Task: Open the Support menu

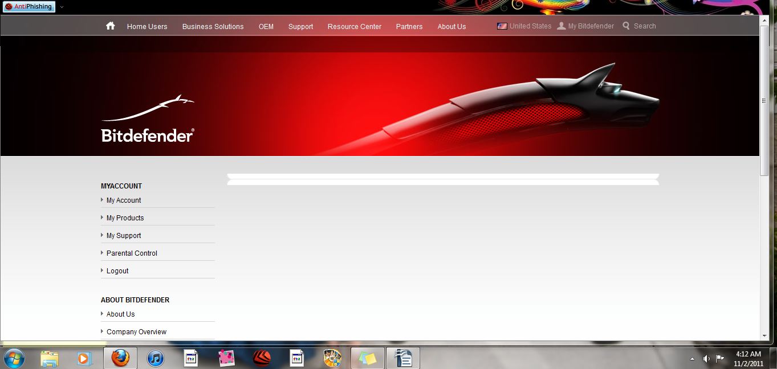Action: tap(300, 26)
